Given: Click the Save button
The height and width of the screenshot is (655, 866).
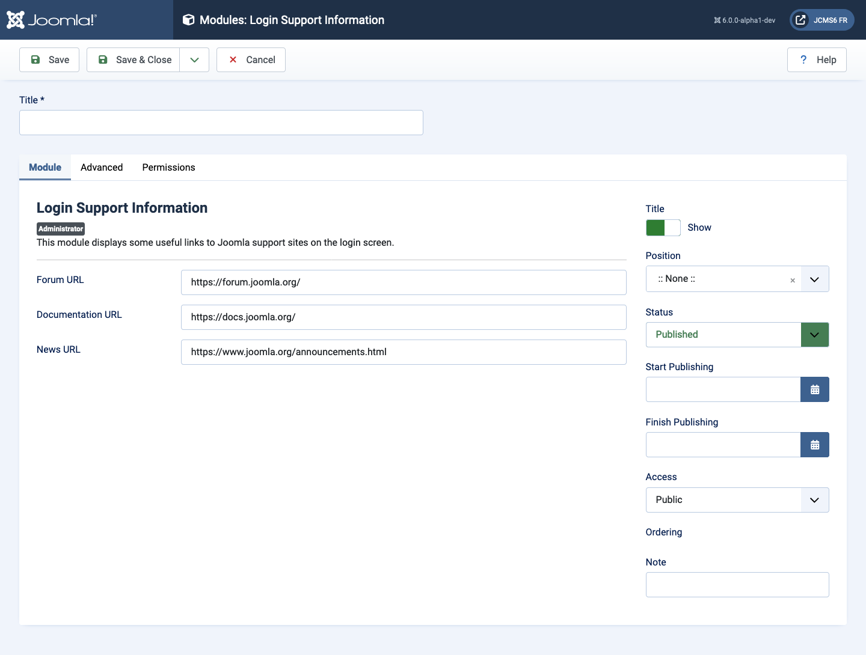Looking at the screenshot, I should click(x=49, y=59).
